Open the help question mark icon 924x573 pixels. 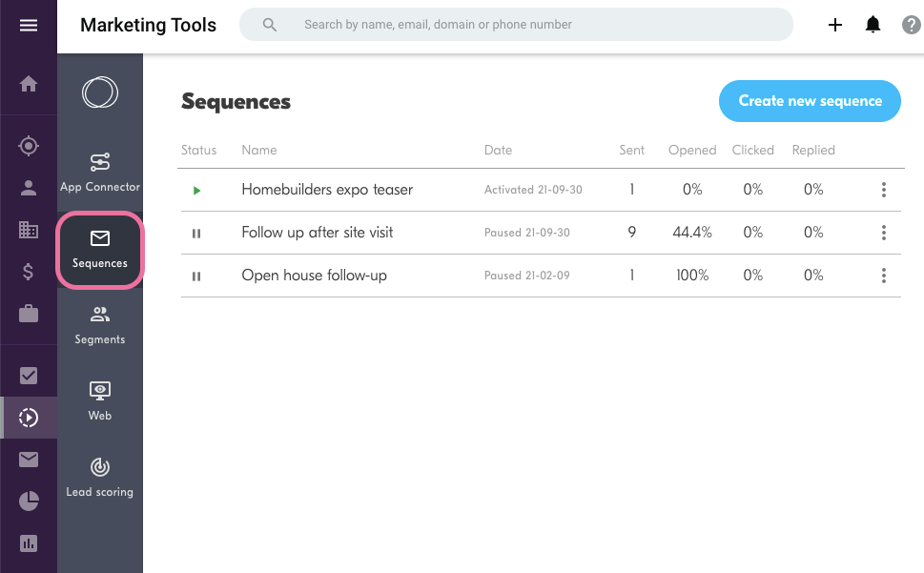tap(911, 25)
